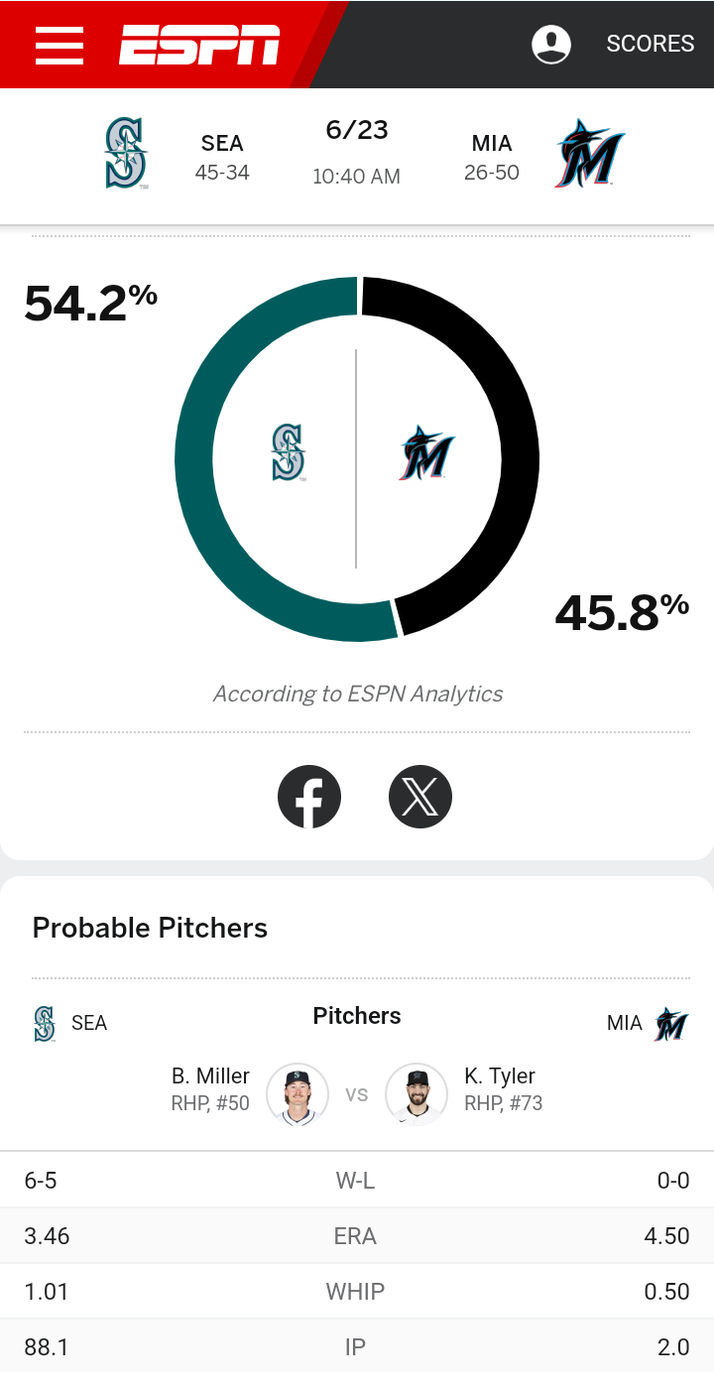Open the hamburger navigation menu
Viewport: 714px width, 1390px height.
tap(59, 45)
